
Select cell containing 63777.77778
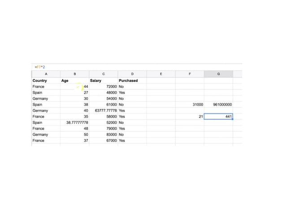(103, 110)
